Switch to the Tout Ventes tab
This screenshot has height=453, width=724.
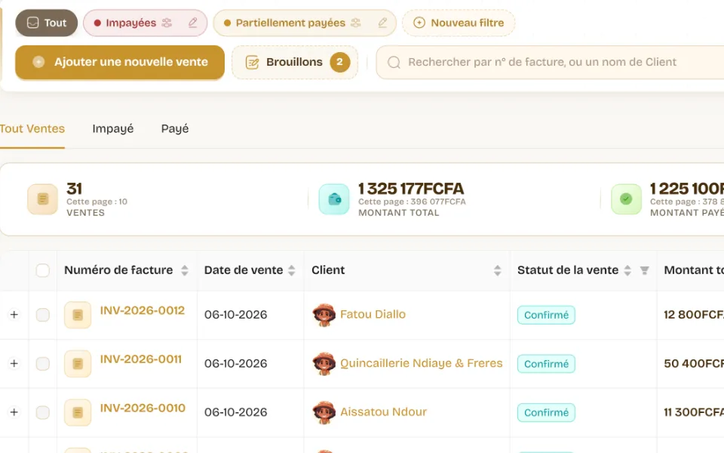point(32,128)
